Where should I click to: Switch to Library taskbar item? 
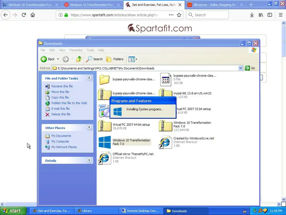97,211
